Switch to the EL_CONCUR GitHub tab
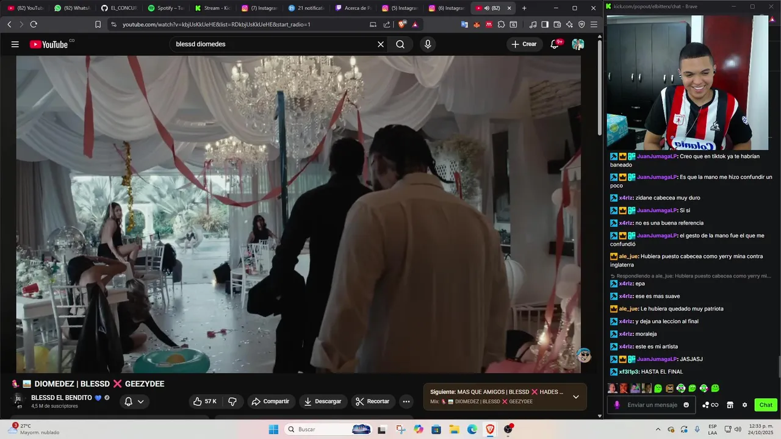The width and height of the screenshot is (781, 439). 119,8
